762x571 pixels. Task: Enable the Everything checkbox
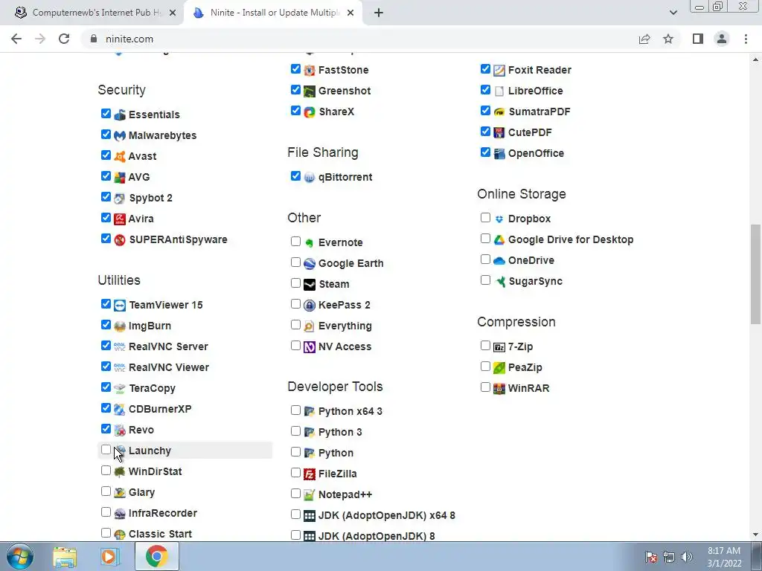coord(295,325)
